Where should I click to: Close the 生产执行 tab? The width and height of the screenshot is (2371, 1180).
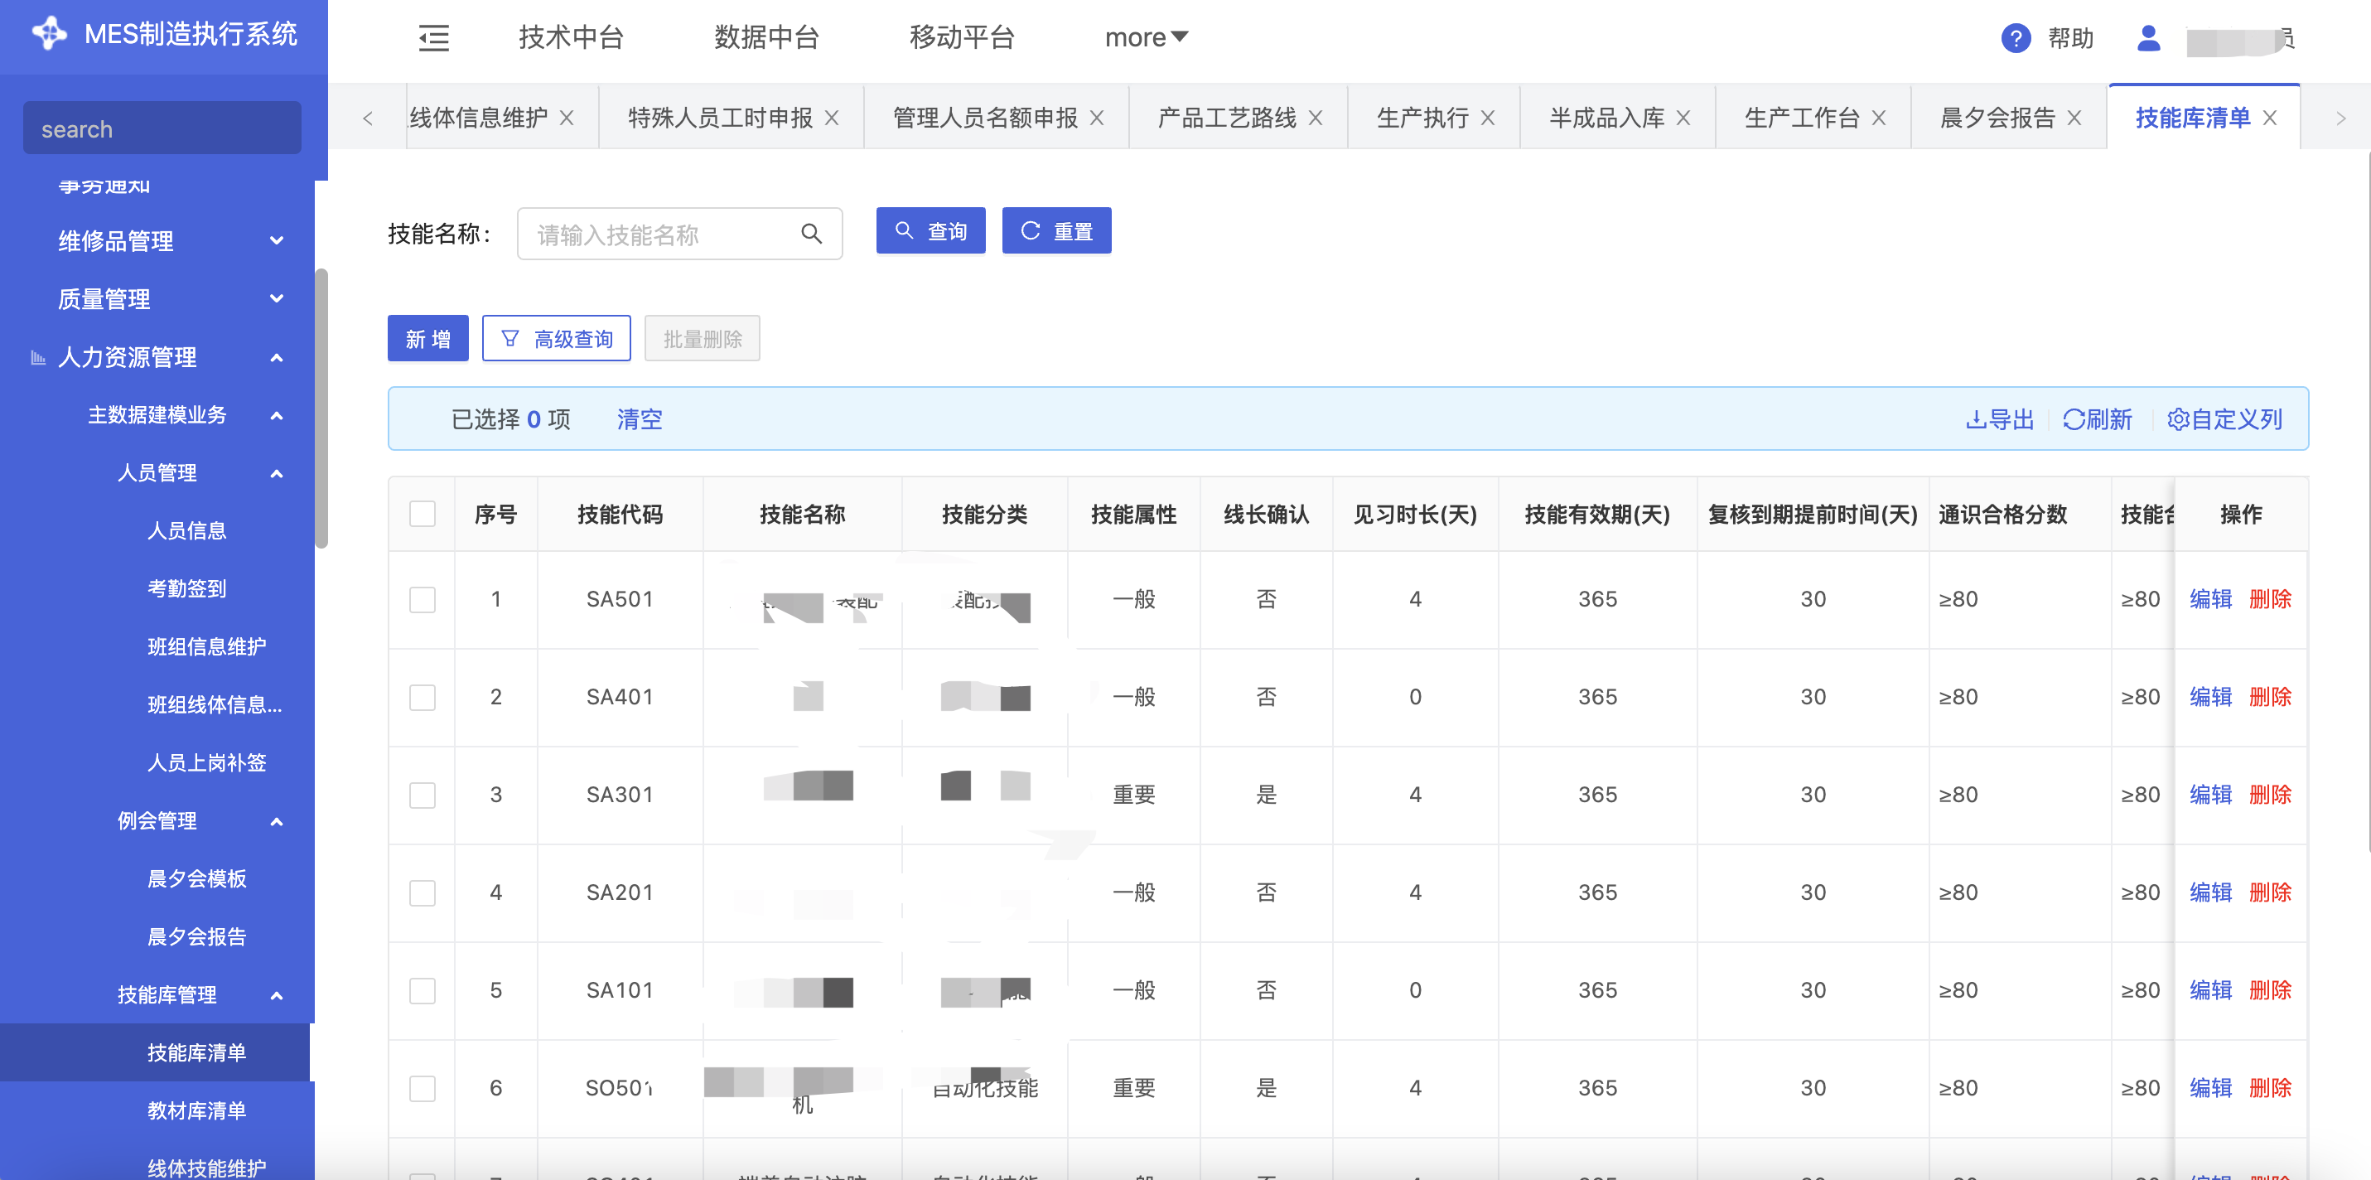[1487, 118]
